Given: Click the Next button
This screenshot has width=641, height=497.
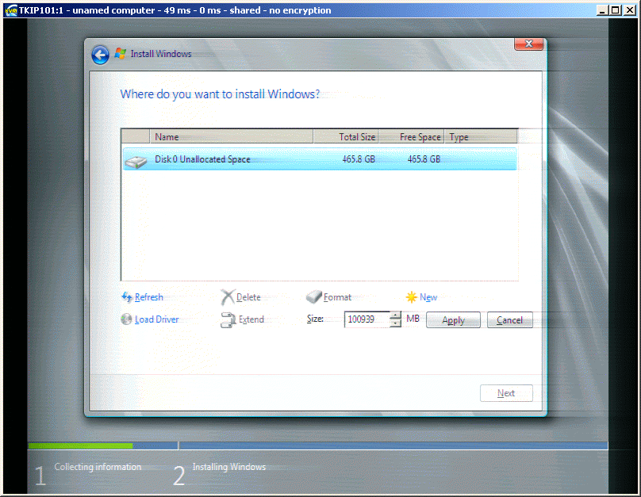Looking at the screenshot, I should click(x=506, y=393).
